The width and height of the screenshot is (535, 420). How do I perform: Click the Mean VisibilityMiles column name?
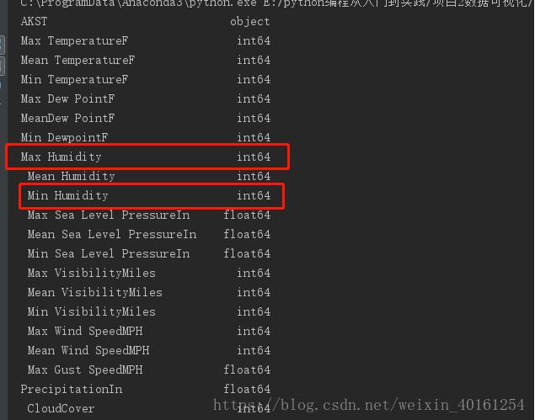pos(94,292)
